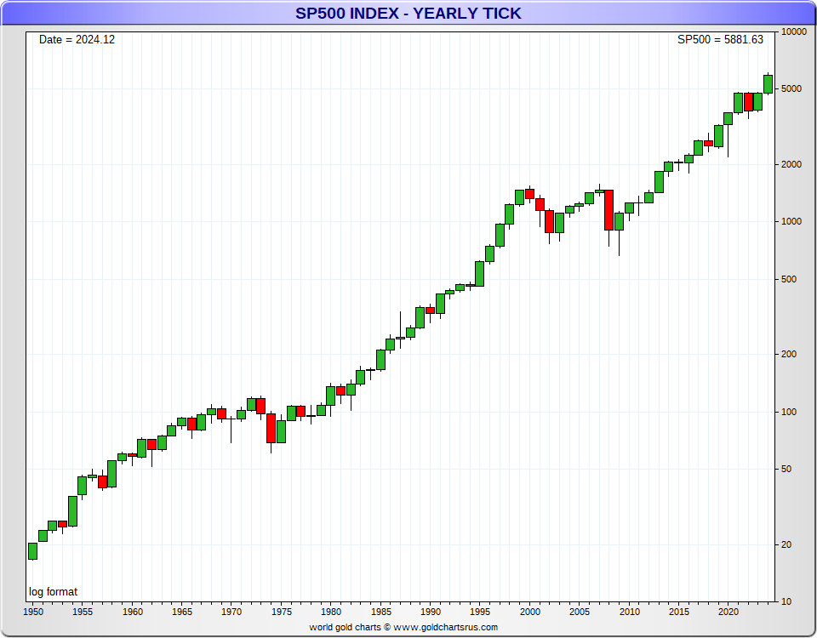Click the 2000 x-axis label
Image resolution: width=817 pixels, height=638 pixels.
[530, 612]
